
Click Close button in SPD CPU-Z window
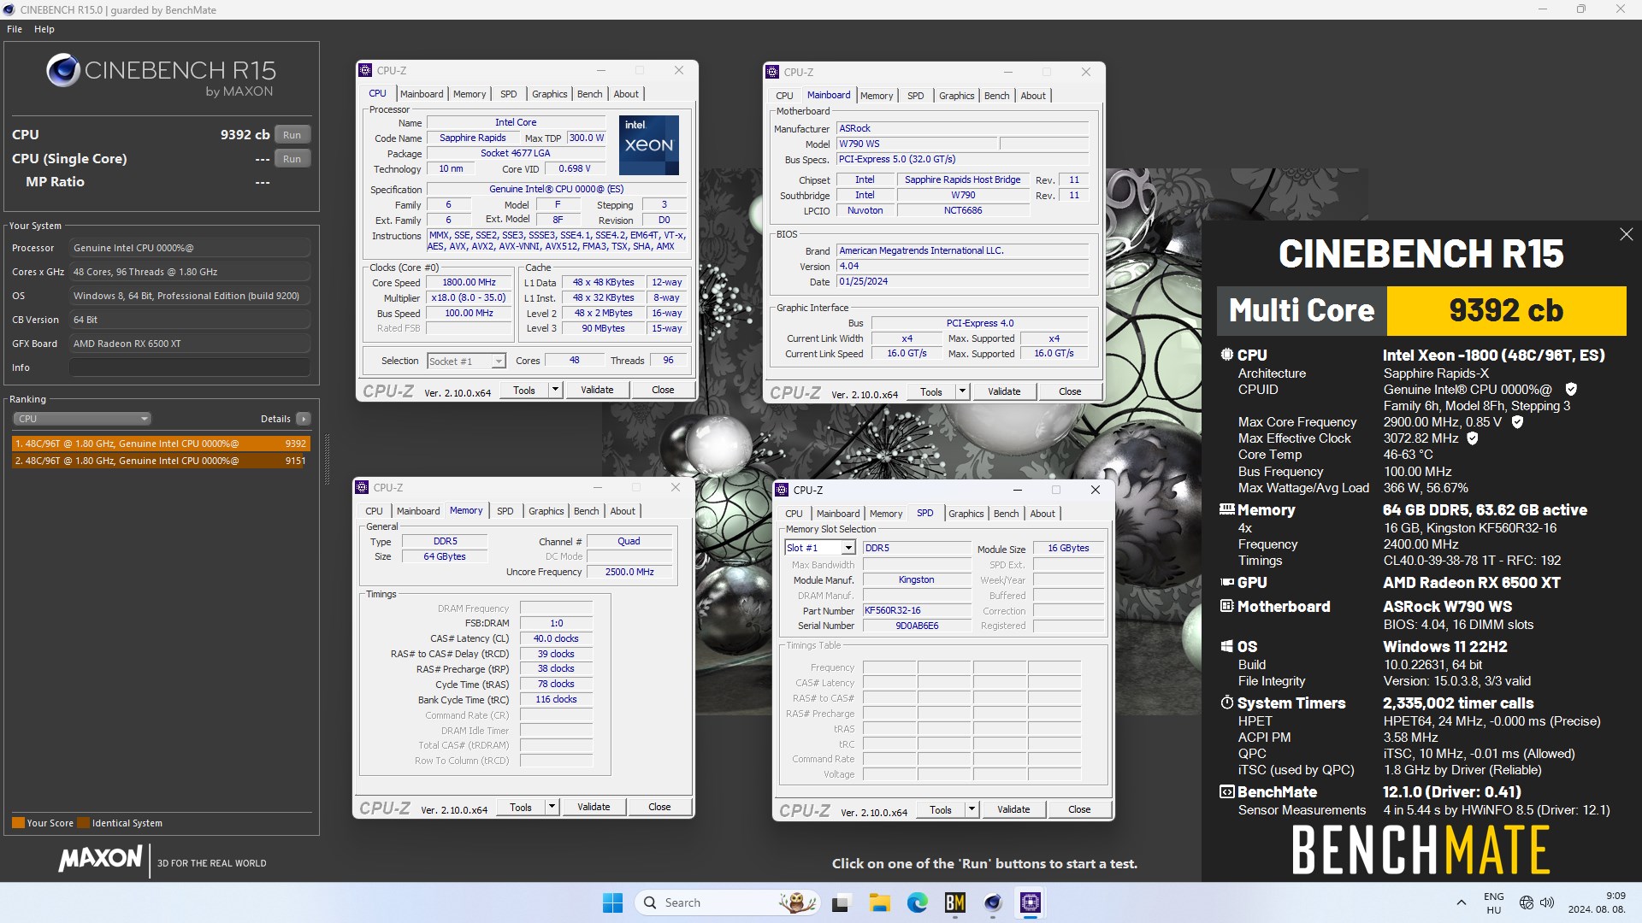click(x=1079, y=809)
